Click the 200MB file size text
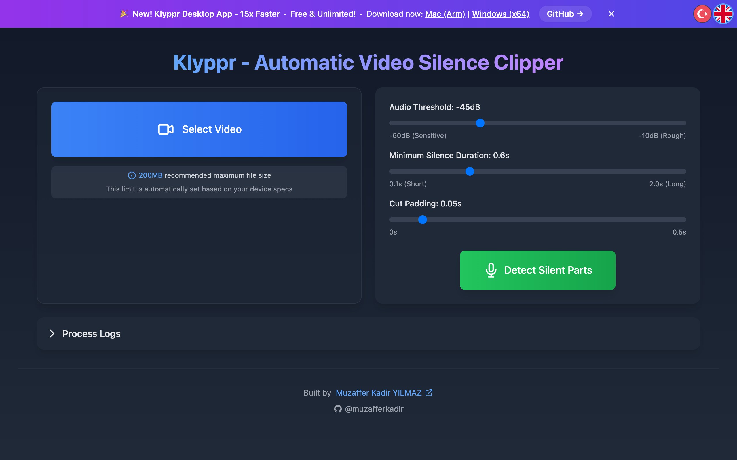 [151, 175]
